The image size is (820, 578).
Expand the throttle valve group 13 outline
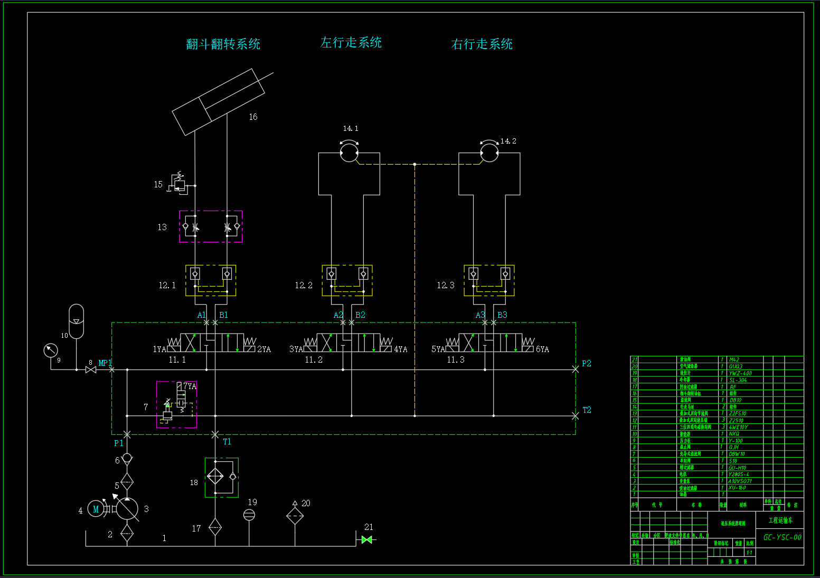coord(210,226)
